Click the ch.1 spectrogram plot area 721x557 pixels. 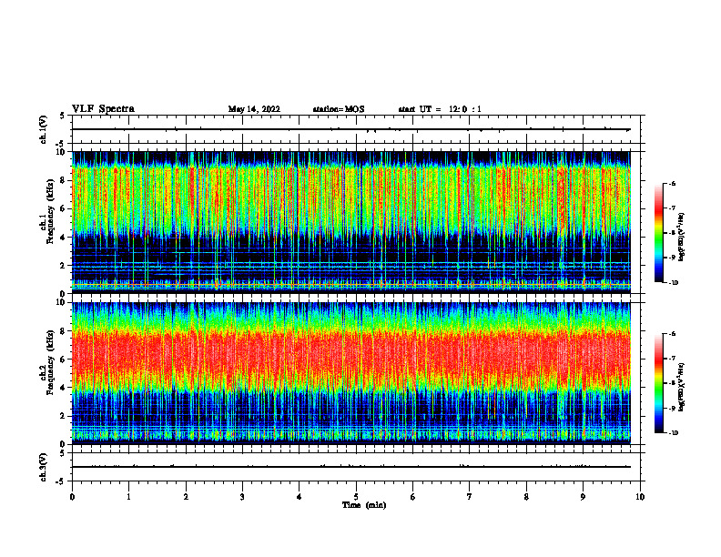point(351,222)
